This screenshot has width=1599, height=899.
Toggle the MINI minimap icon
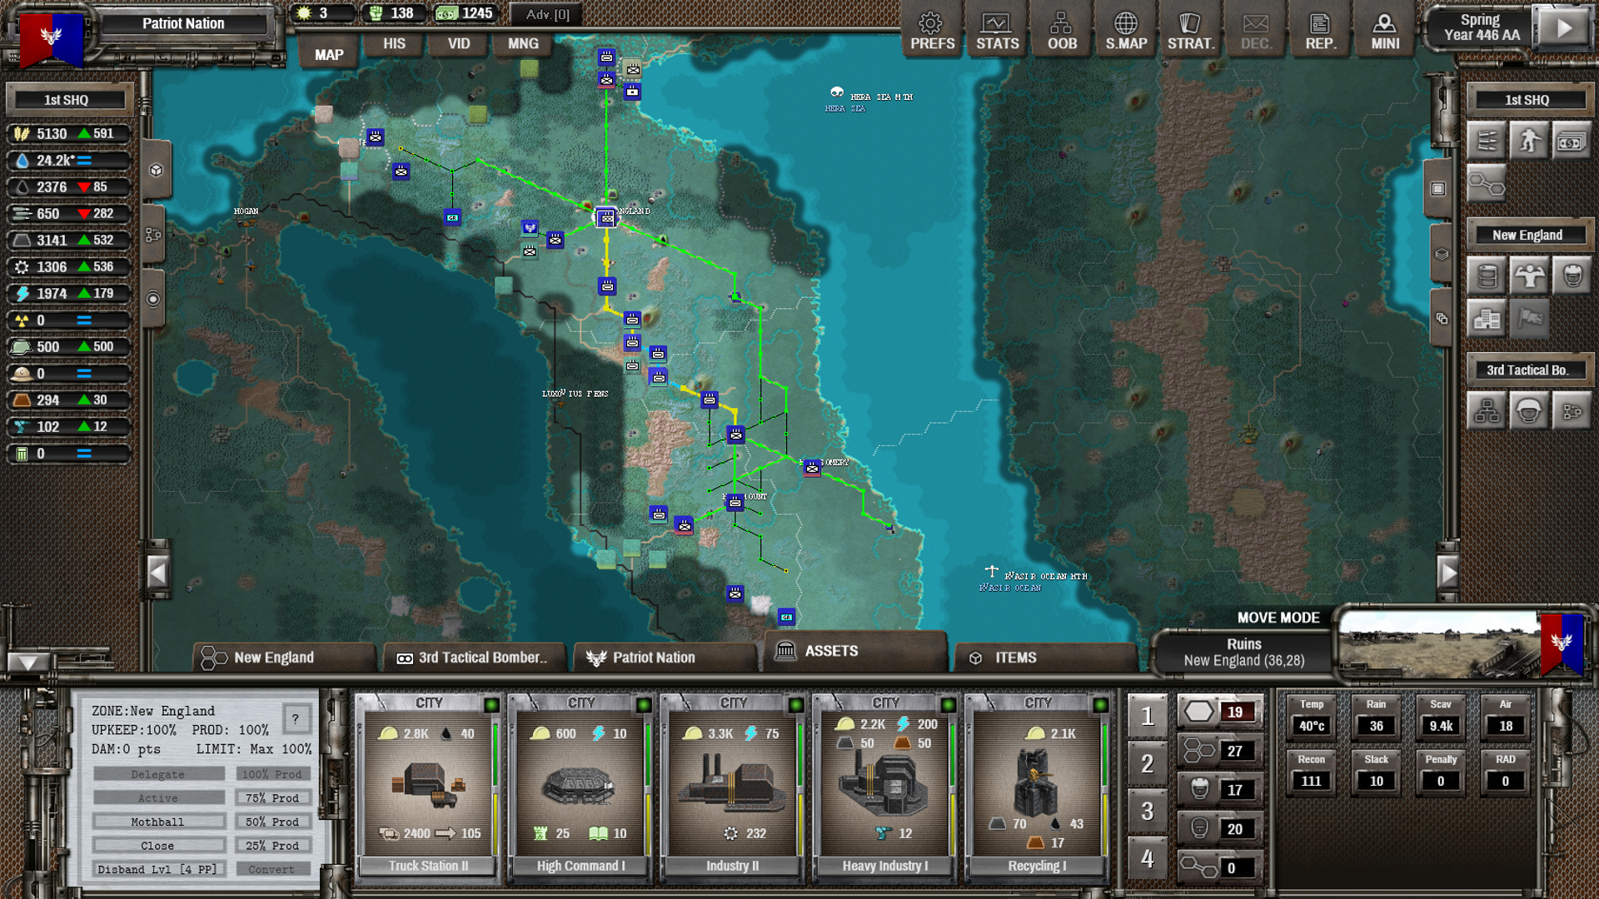[1385, 32]
